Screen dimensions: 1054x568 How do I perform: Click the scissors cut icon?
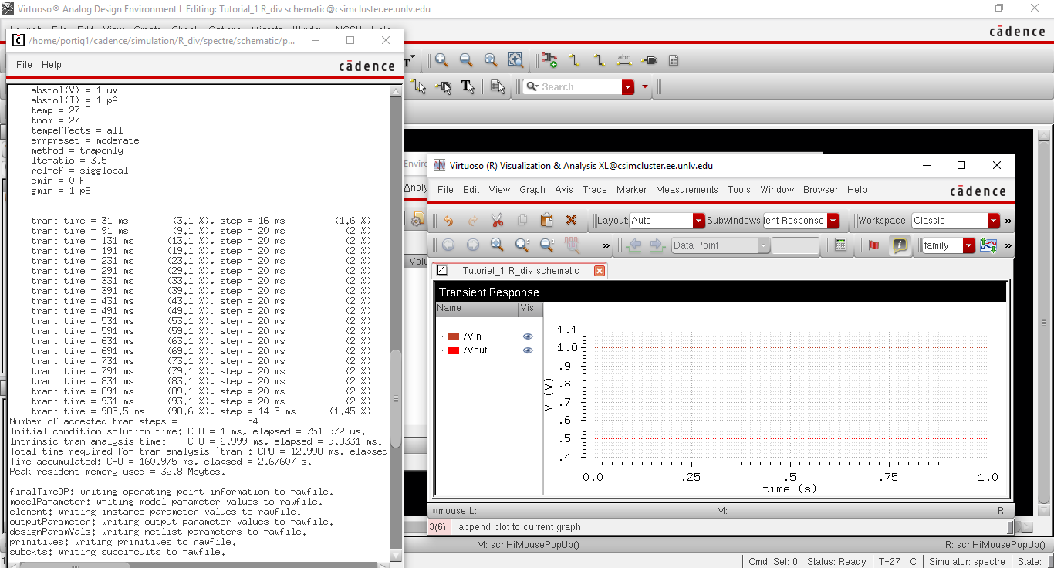coord(497,221)
